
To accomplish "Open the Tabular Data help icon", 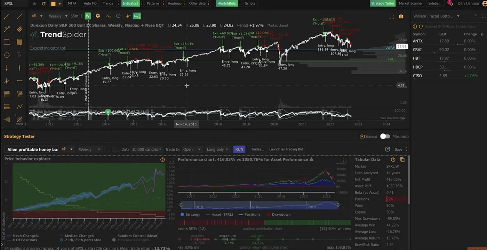I will [393, 160].
